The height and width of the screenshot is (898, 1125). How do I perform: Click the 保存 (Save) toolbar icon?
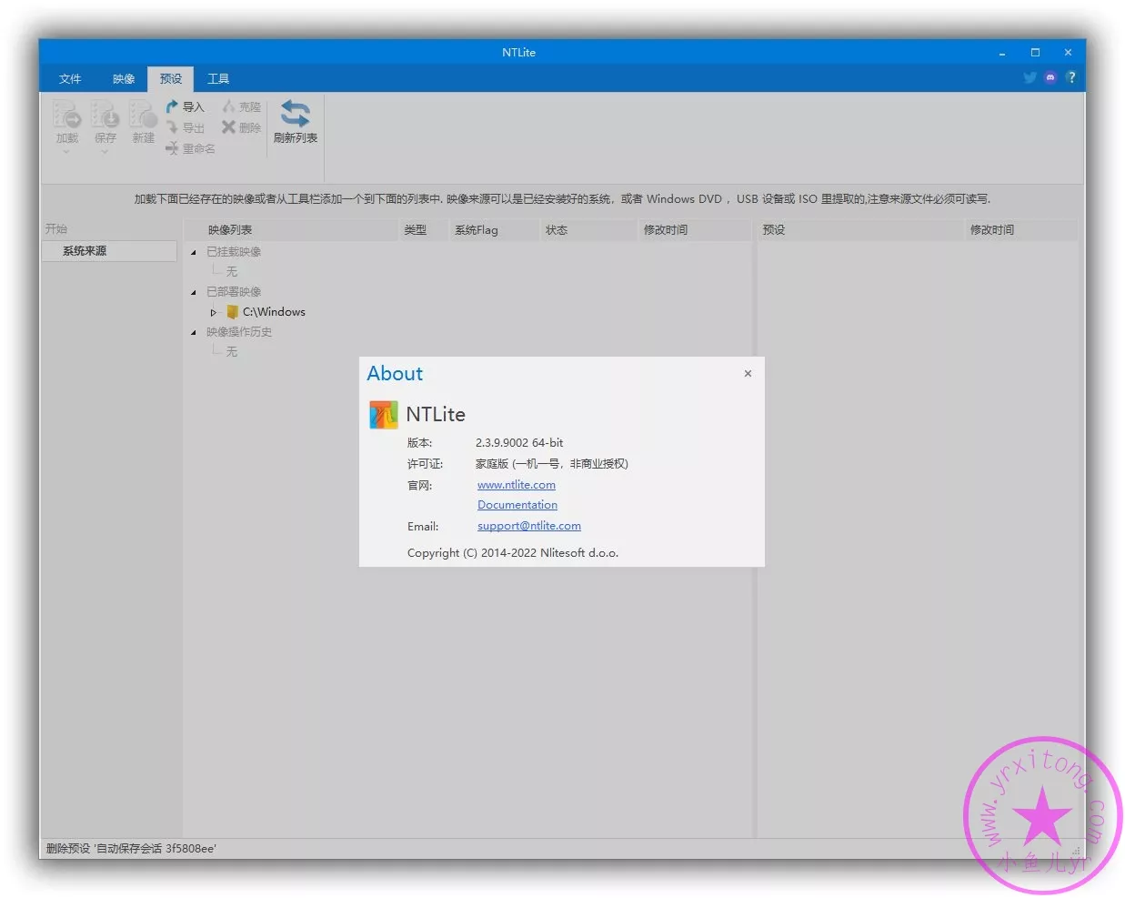(105, 115)
